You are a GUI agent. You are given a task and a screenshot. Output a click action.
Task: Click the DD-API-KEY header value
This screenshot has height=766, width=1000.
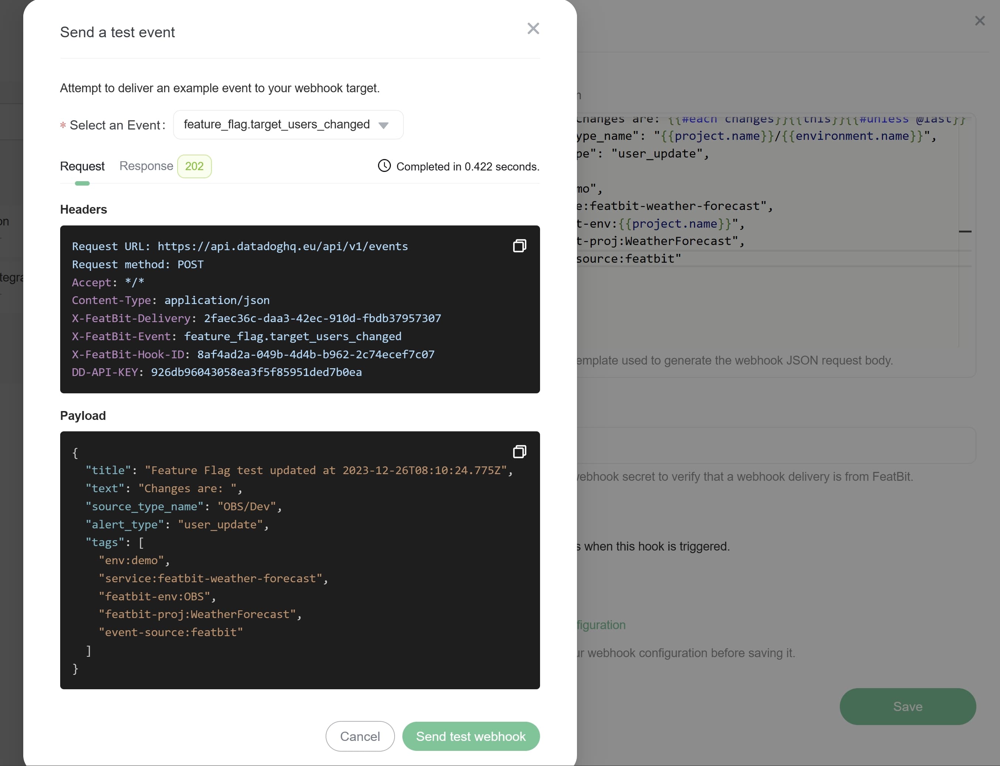click(256, 373)
